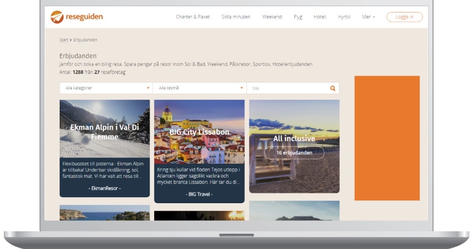Open the Mer menu dropdown
Screen dimensions: 473x249
tap(368, 17)
